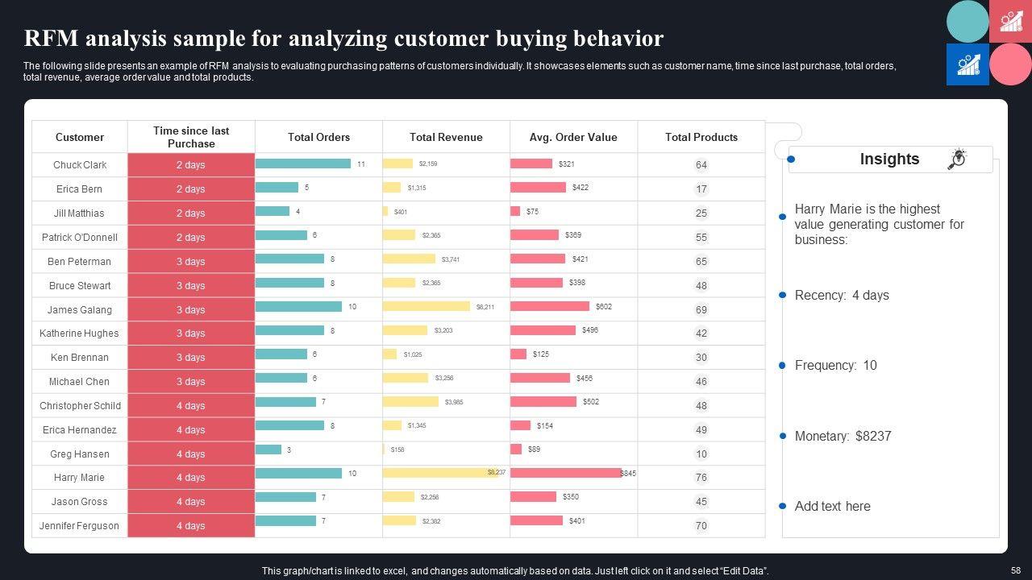Click the blue bullet beside Monetary: $8237
1032x580 pixels.
(x=782, y=437)
